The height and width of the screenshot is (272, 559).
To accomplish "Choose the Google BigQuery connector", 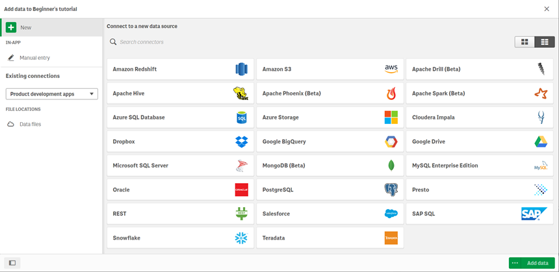I will [330, 142].
